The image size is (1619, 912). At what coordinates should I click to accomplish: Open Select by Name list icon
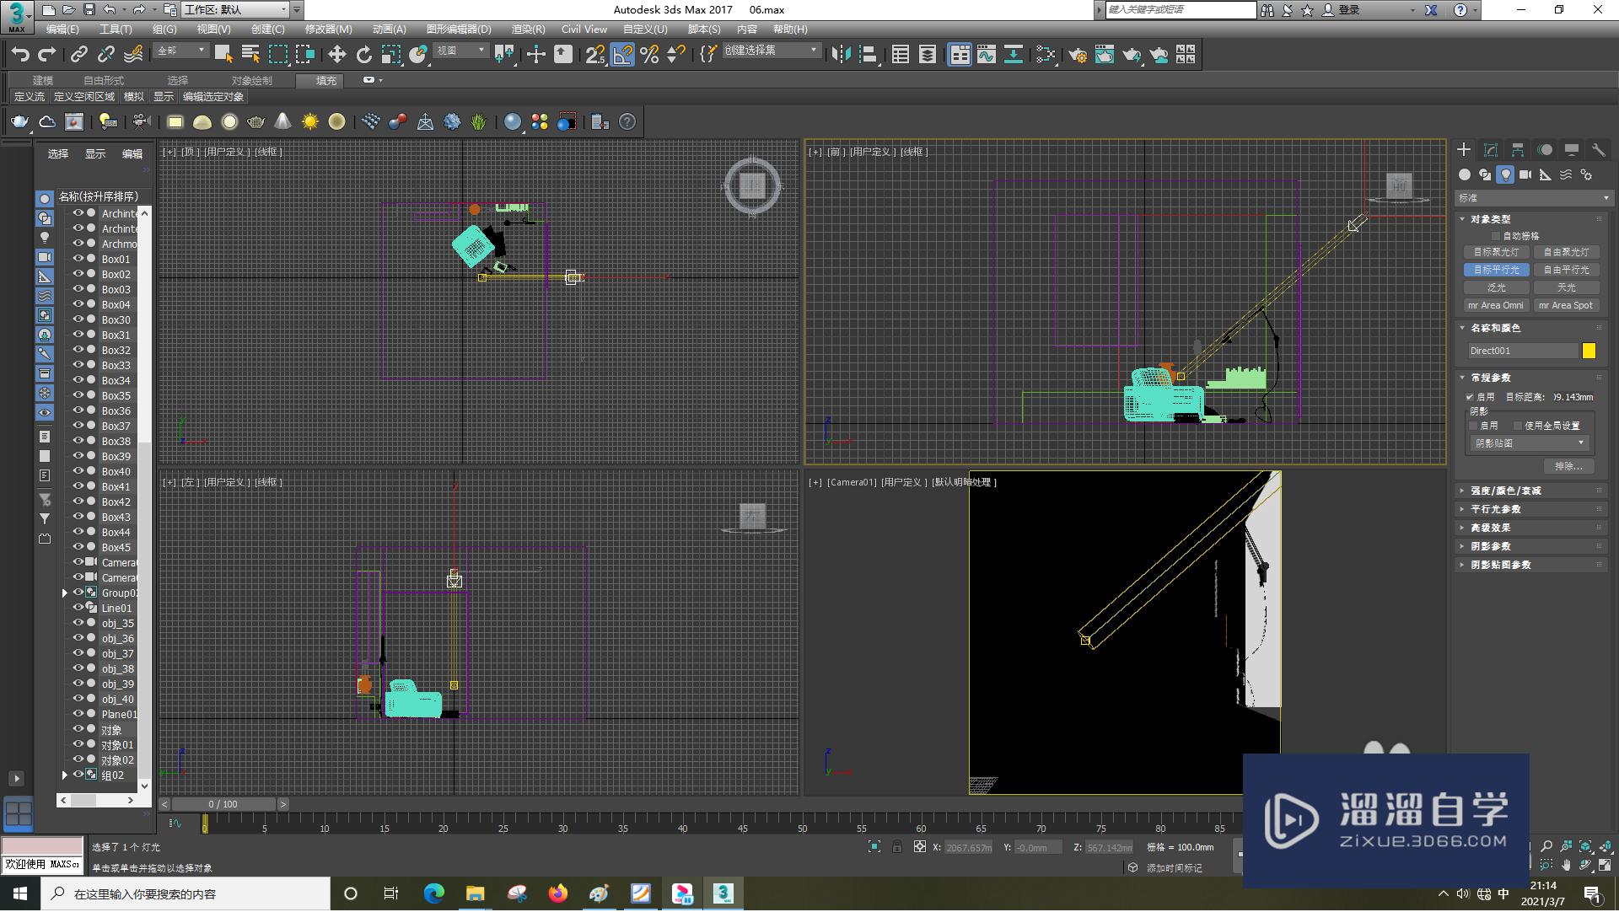[250, 55]
